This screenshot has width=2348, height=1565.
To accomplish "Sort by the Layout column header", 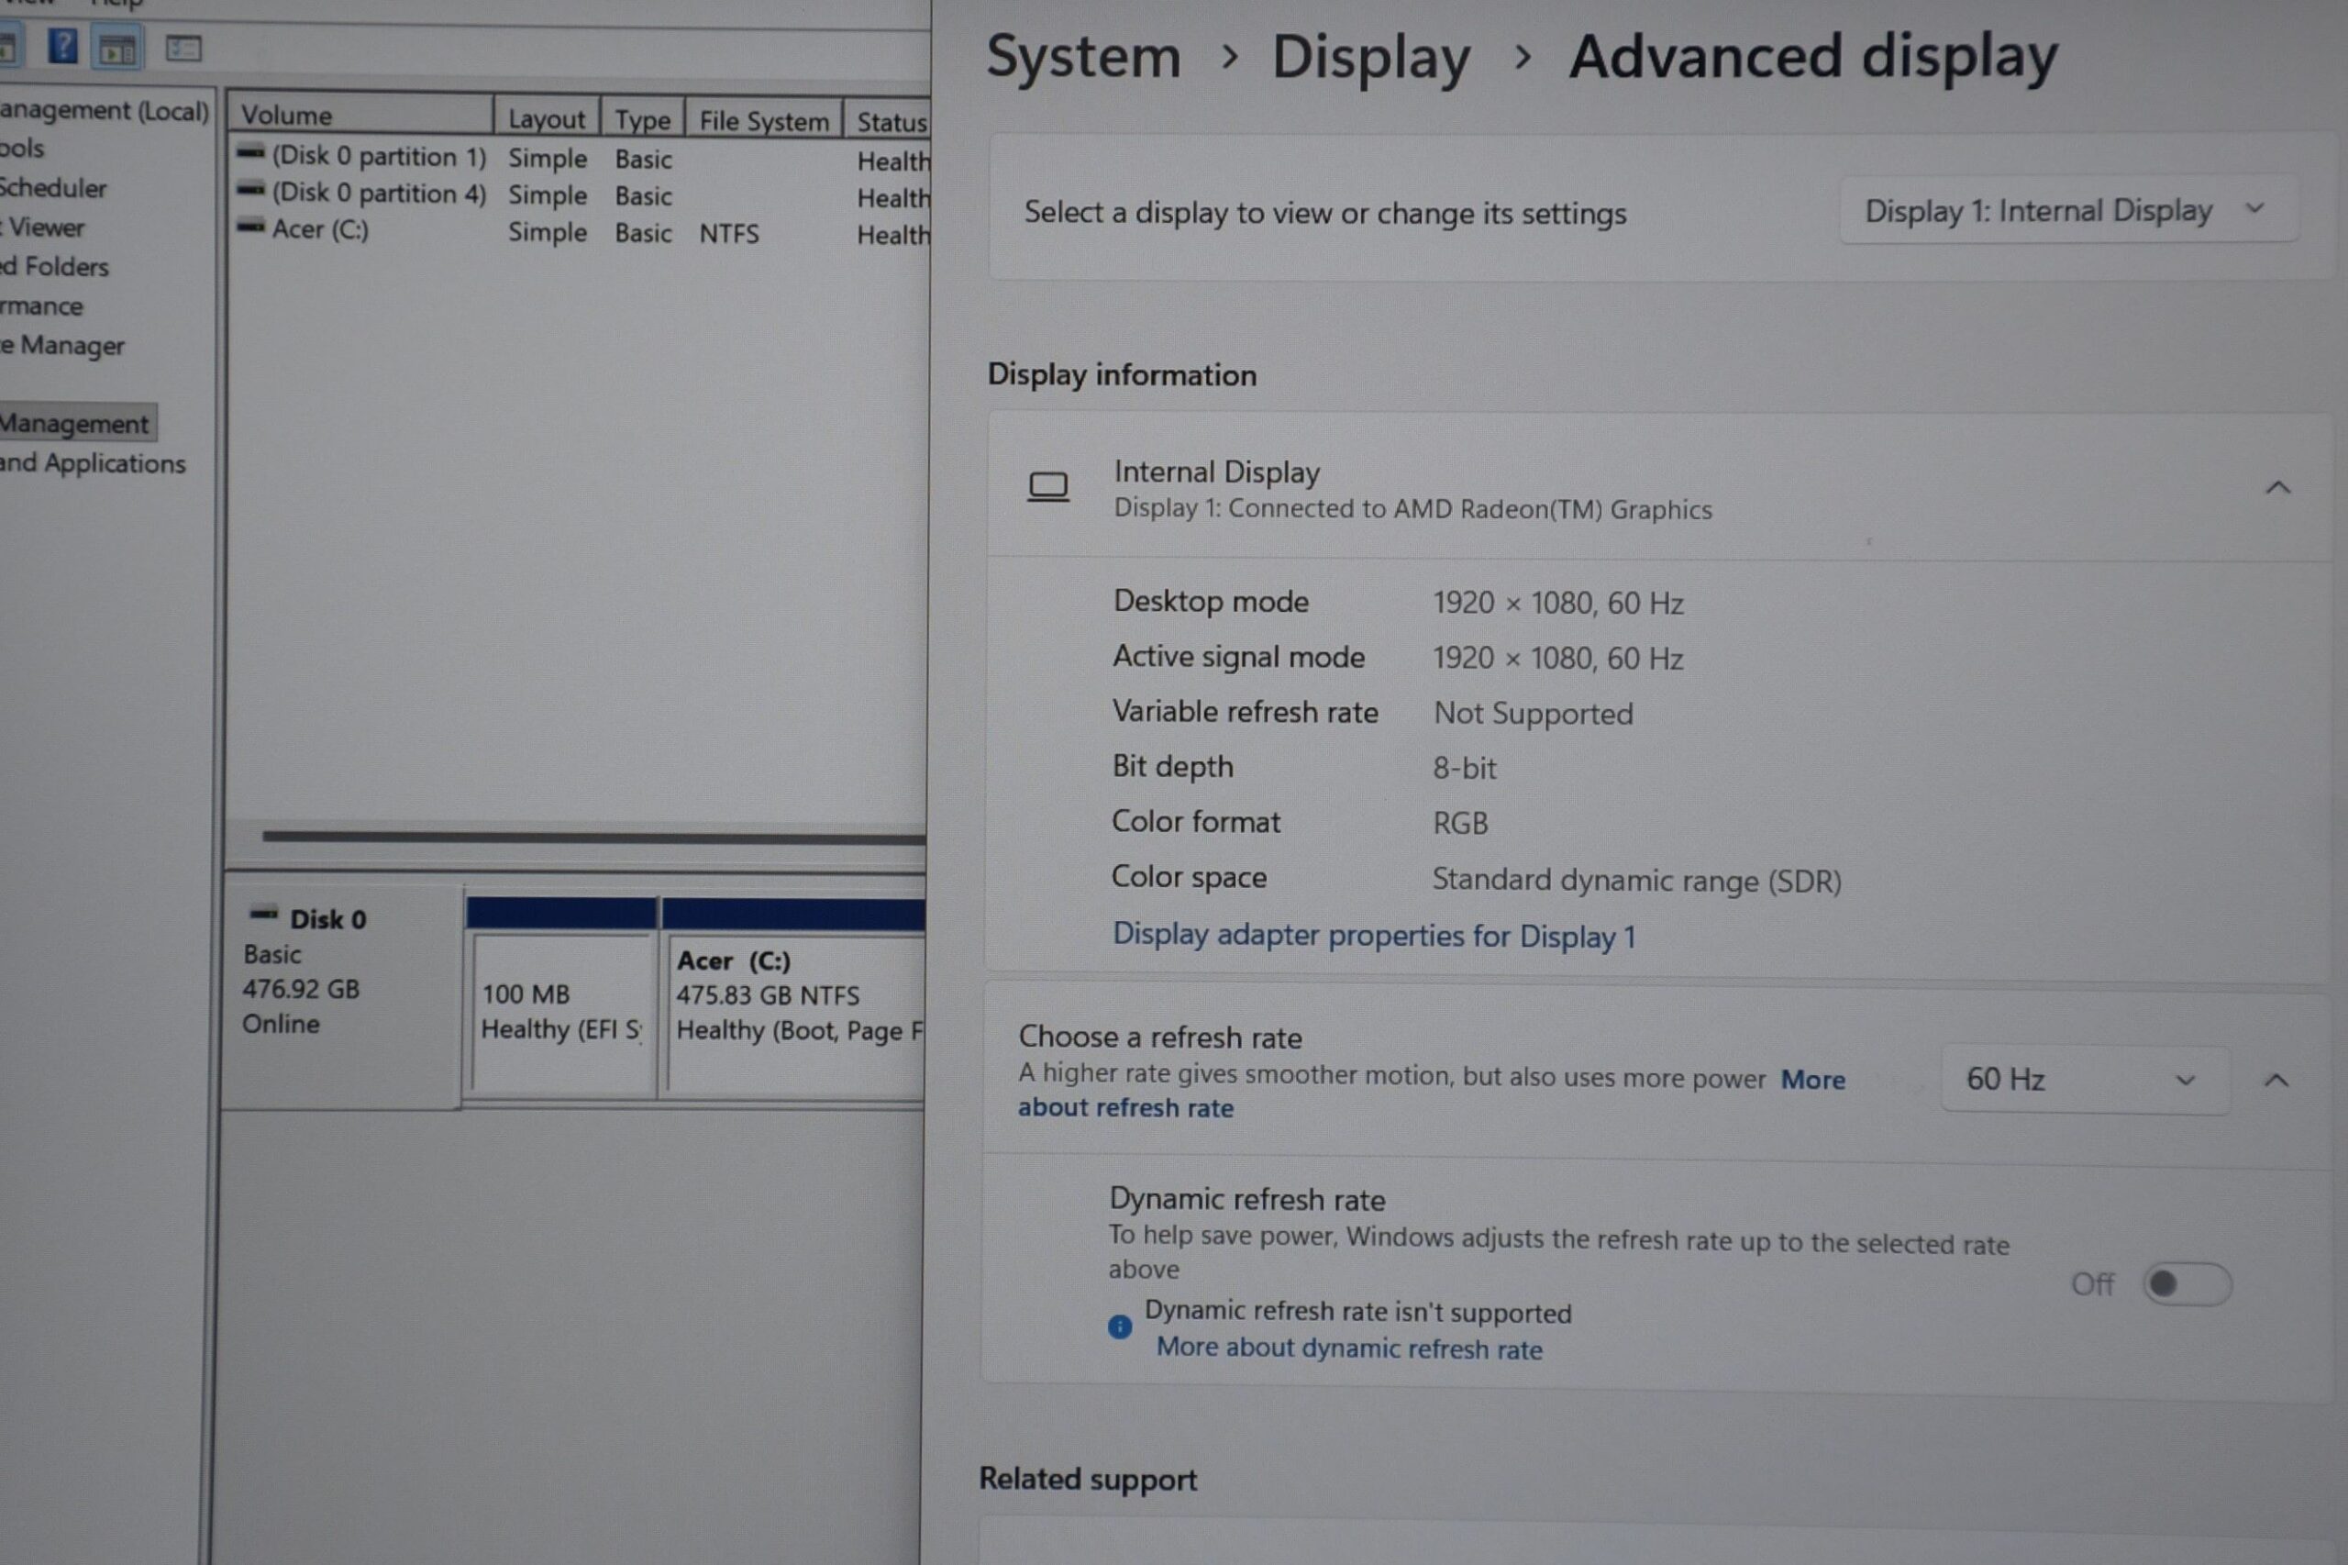I will click(547, 118).
